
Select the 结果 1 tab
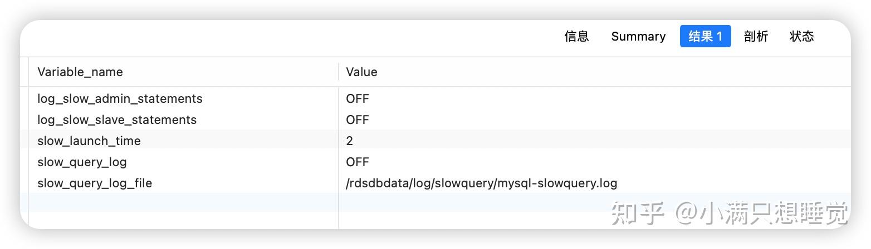click(705, 36)
